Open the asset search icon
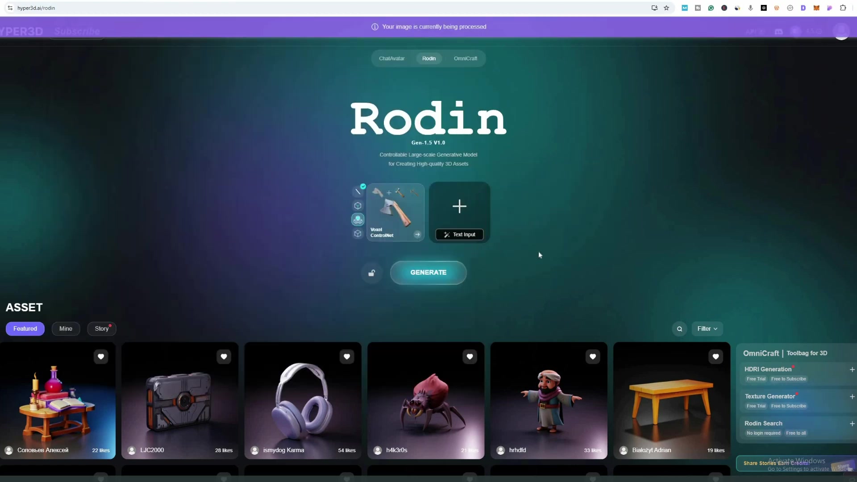Image resolution: width=857 pixels, height=482 pixels. click(x=679, y=329)
